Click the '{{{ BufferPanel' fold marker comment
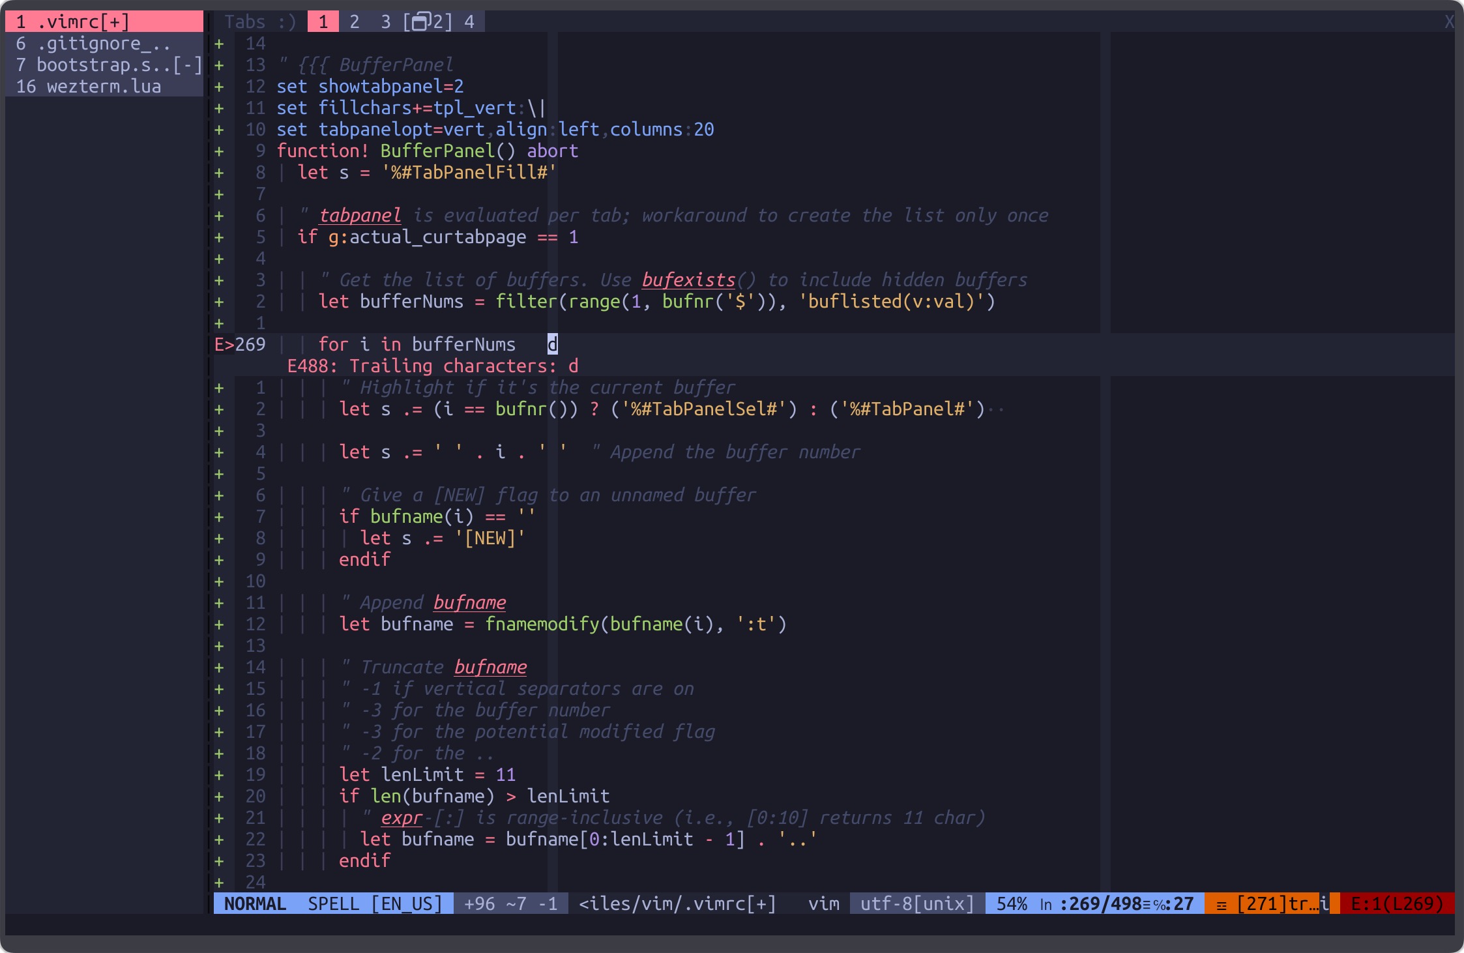The width and height of the screenshot is (1464, 953). click(x=365, y=65)
